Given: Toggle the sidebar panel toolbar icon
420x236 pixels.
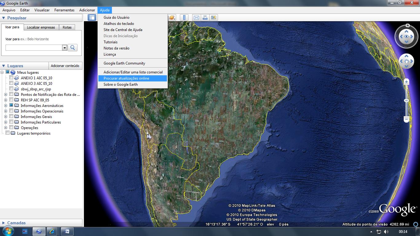Looking at the screenshot, I should [92, 18].
